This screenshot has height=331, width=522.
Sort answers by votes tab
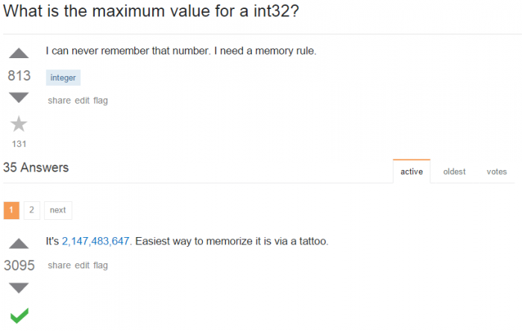(x=497, y=171)
